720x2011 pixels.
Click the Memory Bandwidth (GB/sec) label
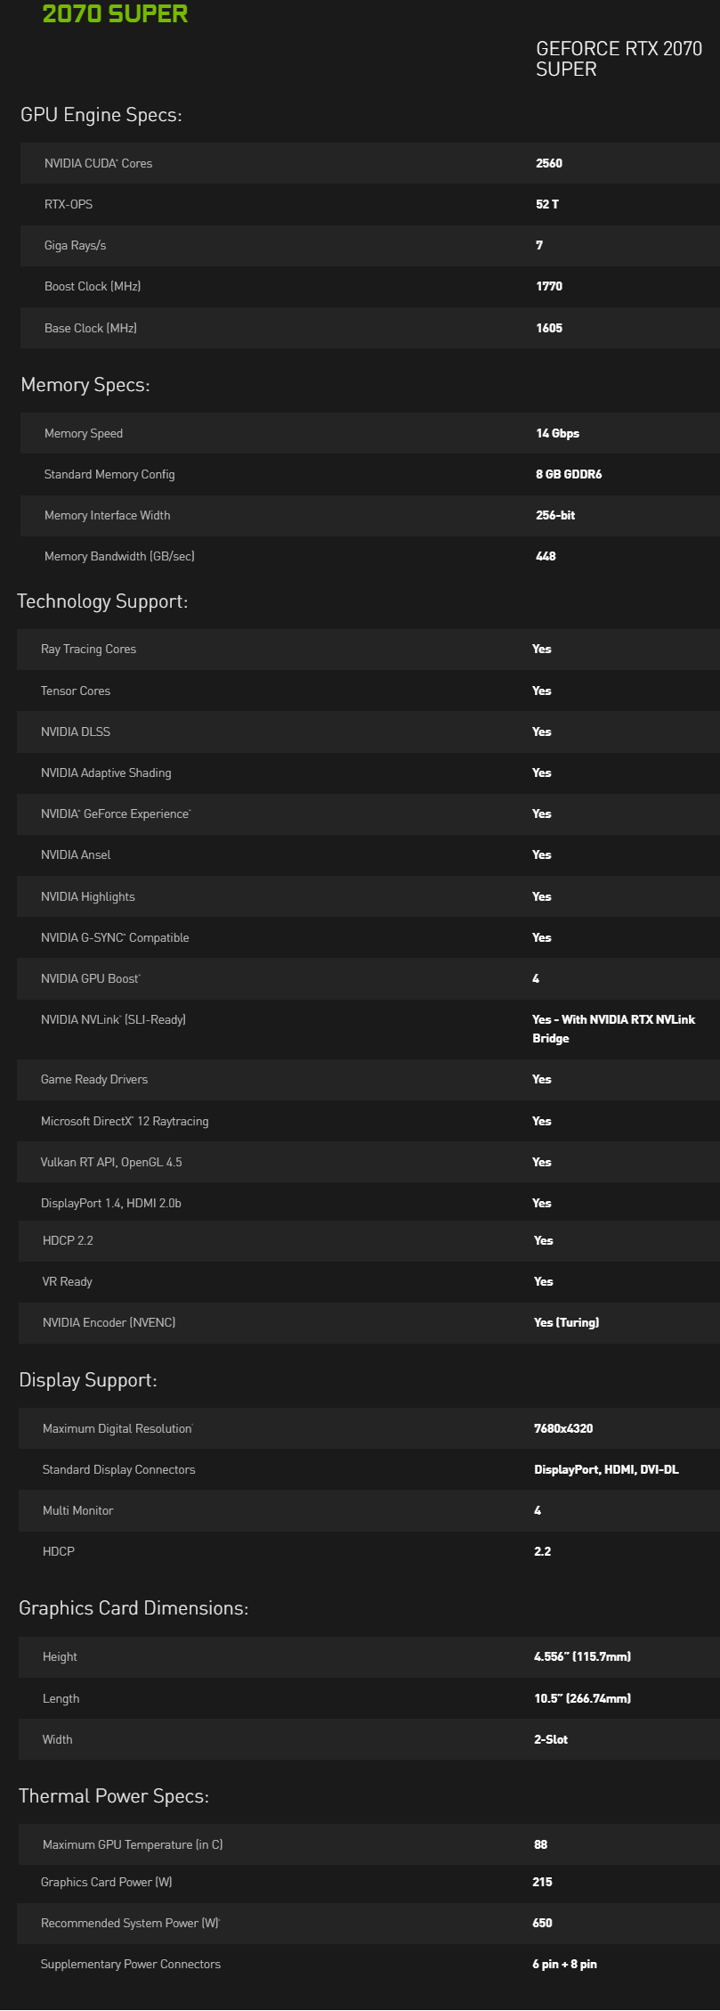pyautogui.click(x=119, y=556)
